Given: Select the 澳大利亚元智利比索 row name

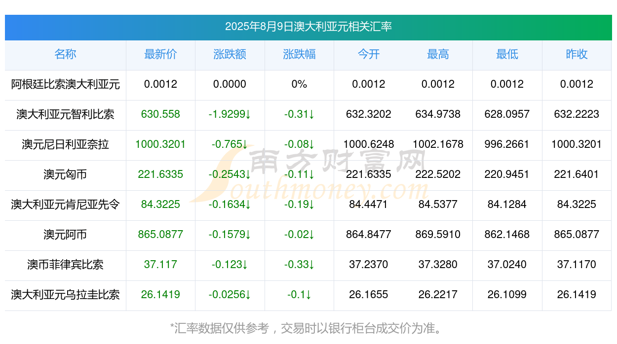Looking at the screenshot, I should pos(65,114).
